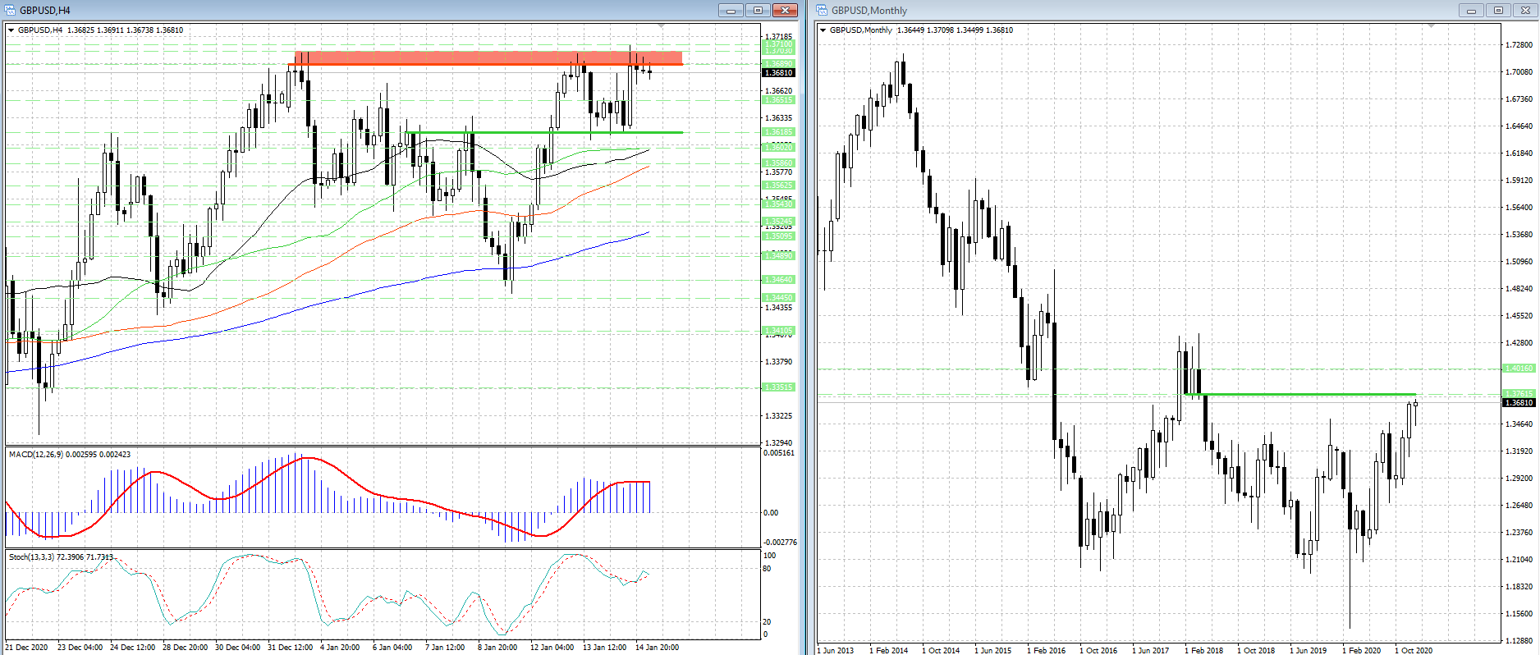Click the black 1.36810 price tag on Monthly scale
The width and height of the screenshot is (1540, 655).
[x=1519, y=402]
